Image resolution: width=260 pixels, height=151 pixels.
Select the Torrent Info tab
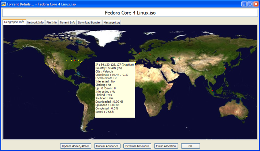click(67, 22)
